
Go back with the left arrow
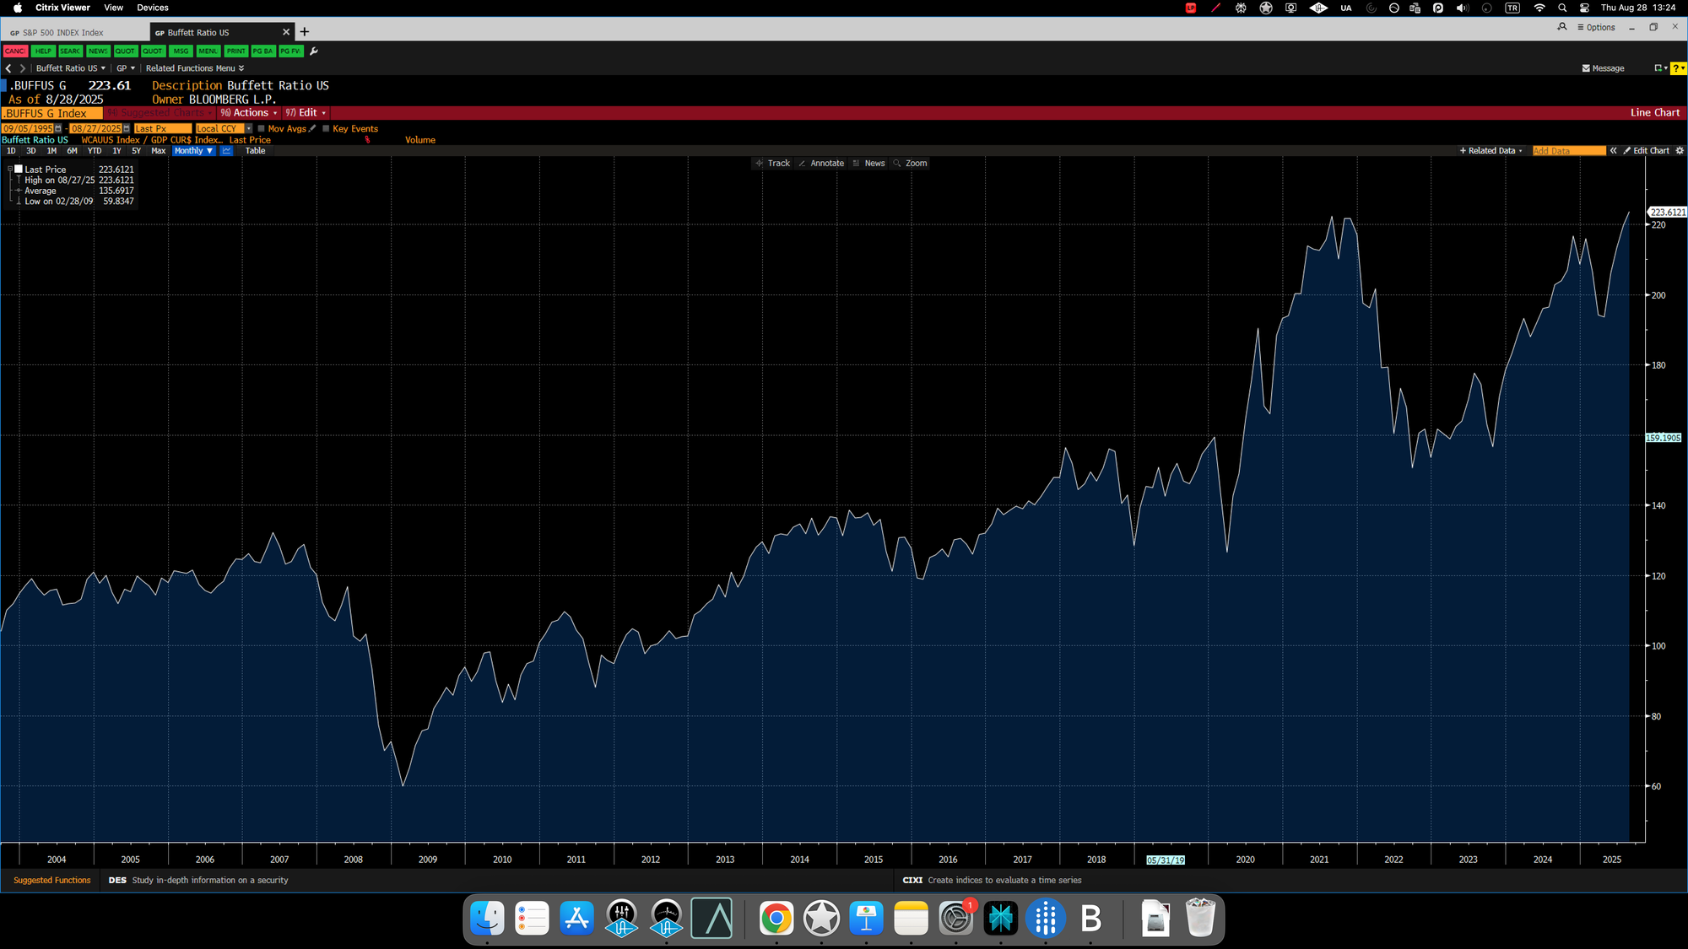[x=8, y=68]
